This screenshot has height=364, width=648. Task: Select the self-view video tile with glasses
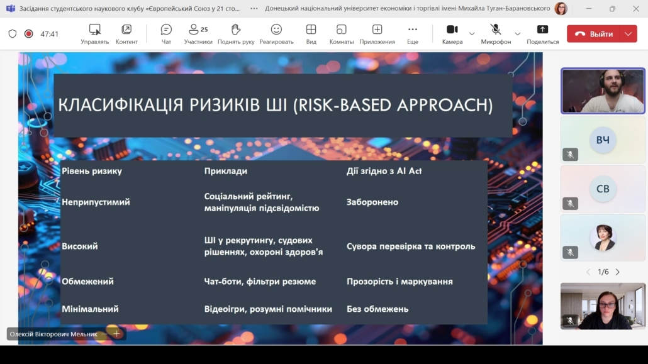tap(603, 306)
